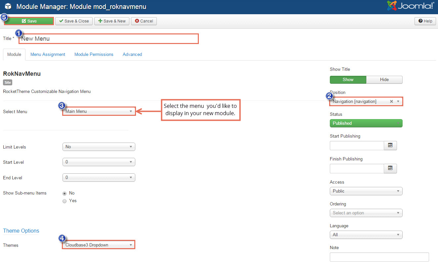This screenshot has width=438, height=265.
Task: Open the End Level dropdown
Action: pos(99,178)
